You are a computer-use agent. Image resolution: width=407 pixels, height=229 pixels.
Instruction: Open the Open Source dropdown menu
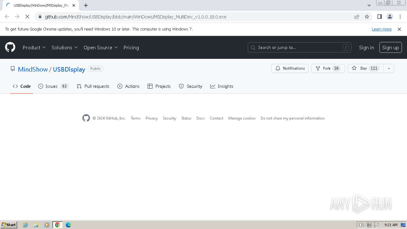click(100, 47)
